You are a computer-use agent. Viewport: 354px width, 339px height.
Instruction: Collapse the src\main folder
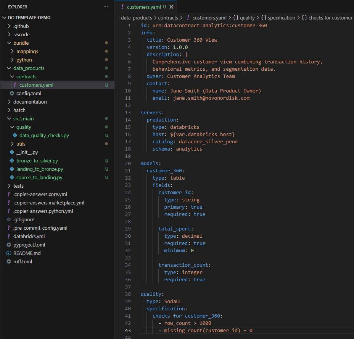pyautogui.click(x=9, y=118)
